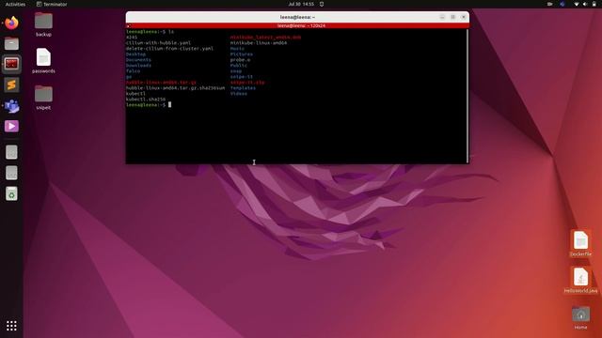Screen dimensions: 602x338
Task: Click the terminal group icon in red titlebar
Action: [128, 26]
